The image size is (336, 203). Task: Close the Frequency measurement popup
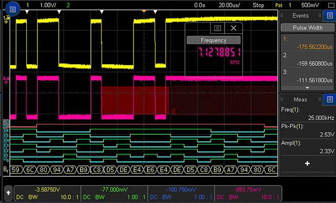[233, 28]
